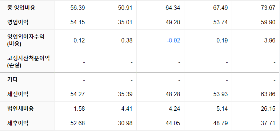The height and width of the screenshot is (131, 280).
Task: Click the 52.68 cell in 세후이익 row
Action: (x=78, y=123)
